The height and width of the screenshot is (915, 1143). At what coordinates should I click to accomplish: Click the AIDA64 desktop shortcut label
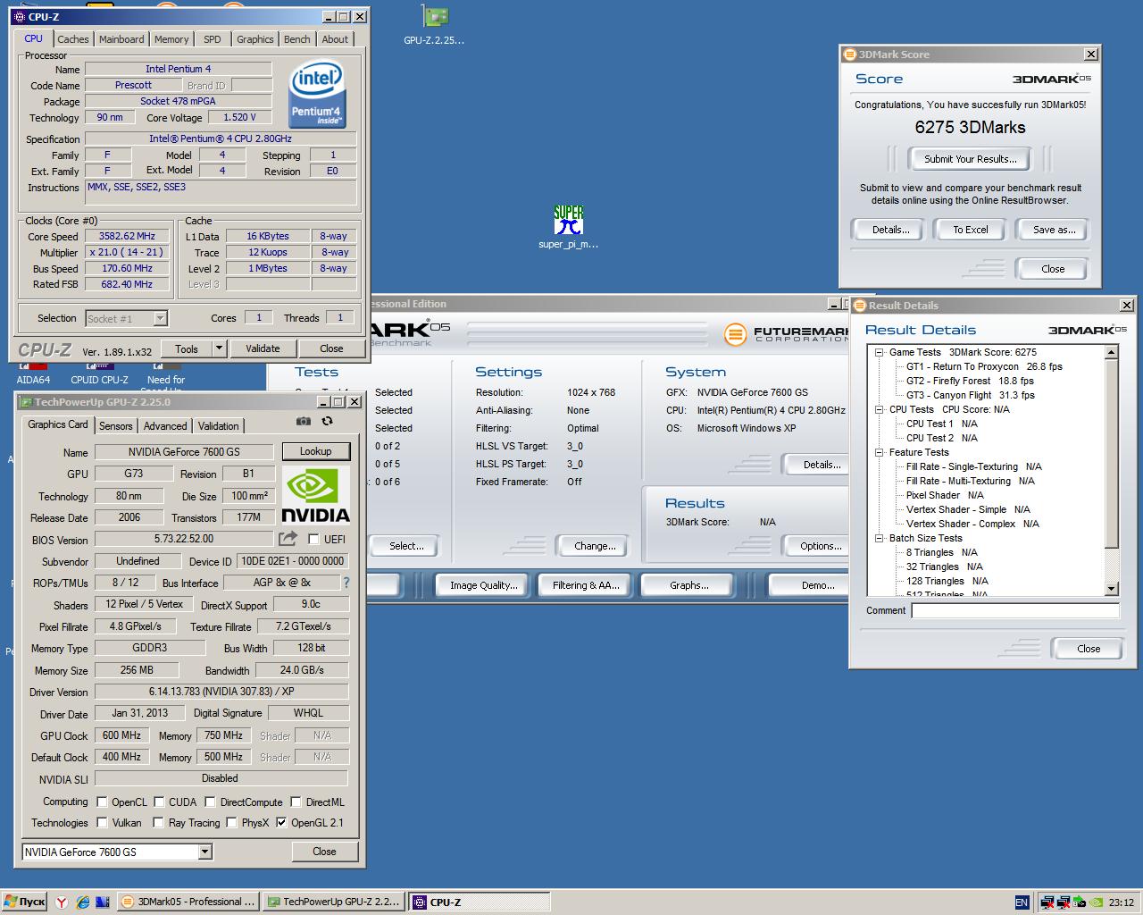click(x=33, y=380)
